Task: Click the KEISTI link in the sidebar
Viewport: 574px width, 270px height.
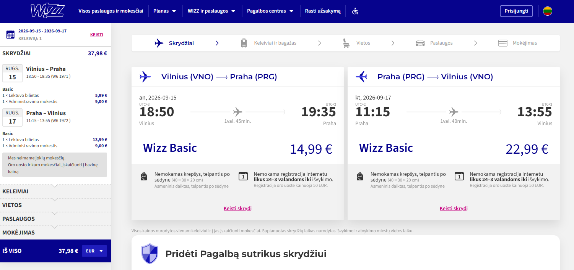Action: (x=97, y=35)
